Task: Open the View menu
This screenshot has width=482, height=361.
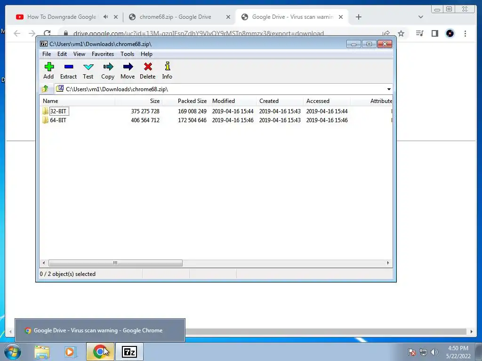Action: [79, 54]
